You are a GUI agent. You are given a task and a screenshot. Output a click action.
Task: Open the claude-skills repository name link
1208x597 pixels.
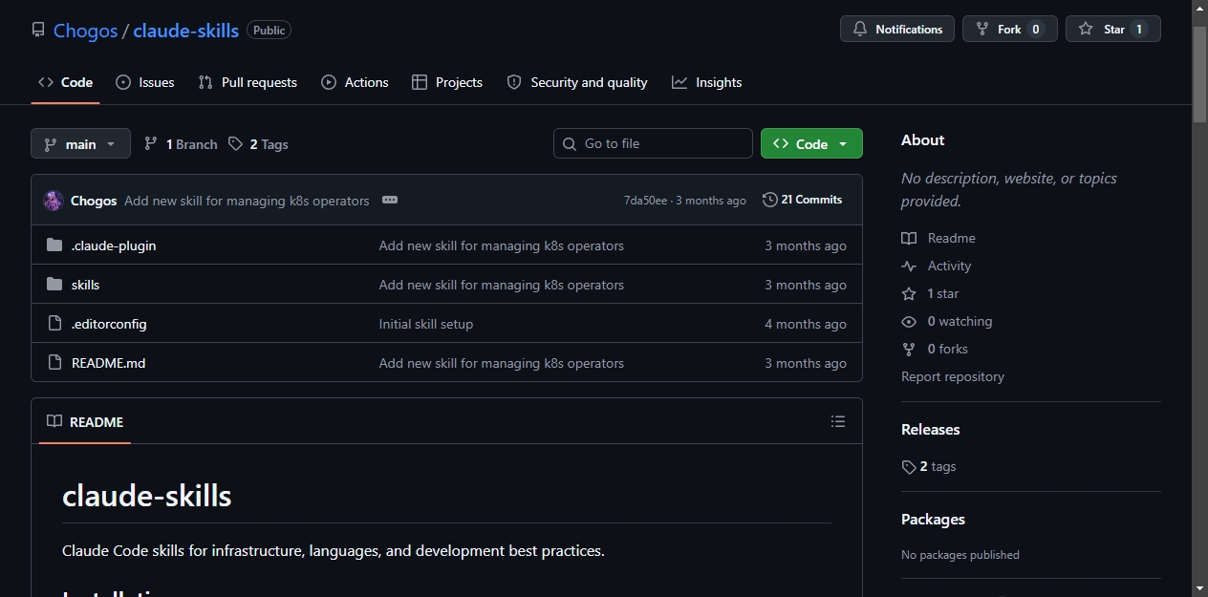click(x=185, y=31)
